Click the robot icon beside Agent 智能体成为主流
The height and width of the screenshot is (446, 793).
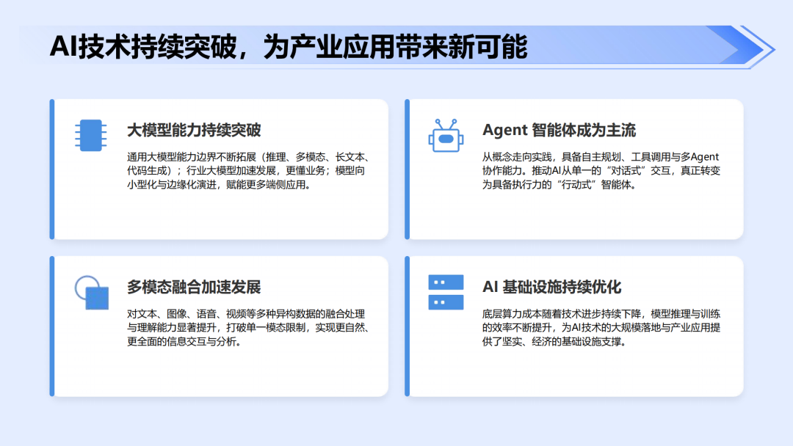point(446,136)
